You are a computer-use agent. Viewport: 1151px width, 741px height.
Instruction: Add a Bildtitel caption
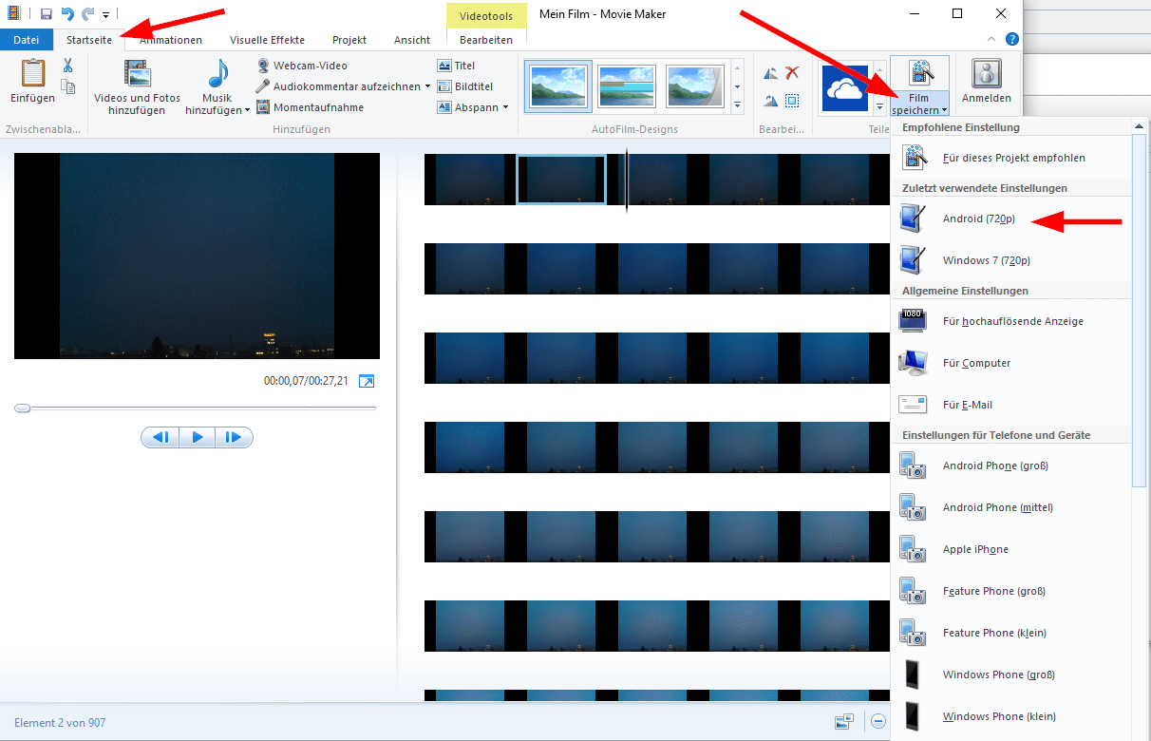coord(464,86)
